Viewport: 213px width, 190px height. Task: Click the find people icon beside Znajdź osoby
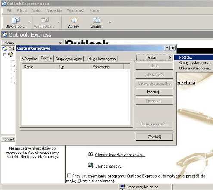(90, 165)
